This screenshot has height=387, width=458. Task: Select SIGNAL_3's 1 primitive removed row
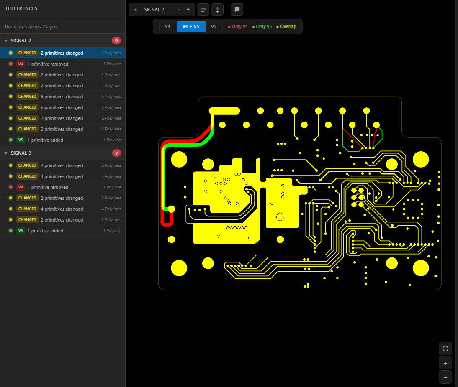[62, 187]
